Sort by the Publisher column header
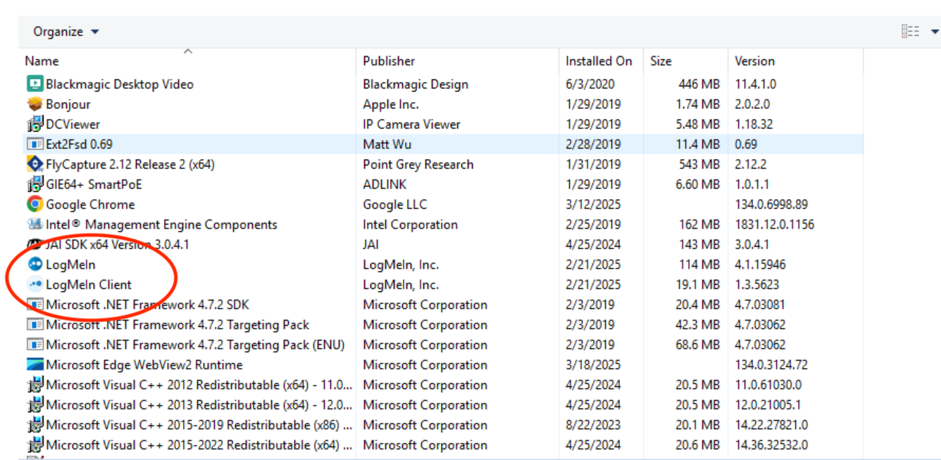The width and height of the screenshot is (941, 460). (x=458, y=61)
